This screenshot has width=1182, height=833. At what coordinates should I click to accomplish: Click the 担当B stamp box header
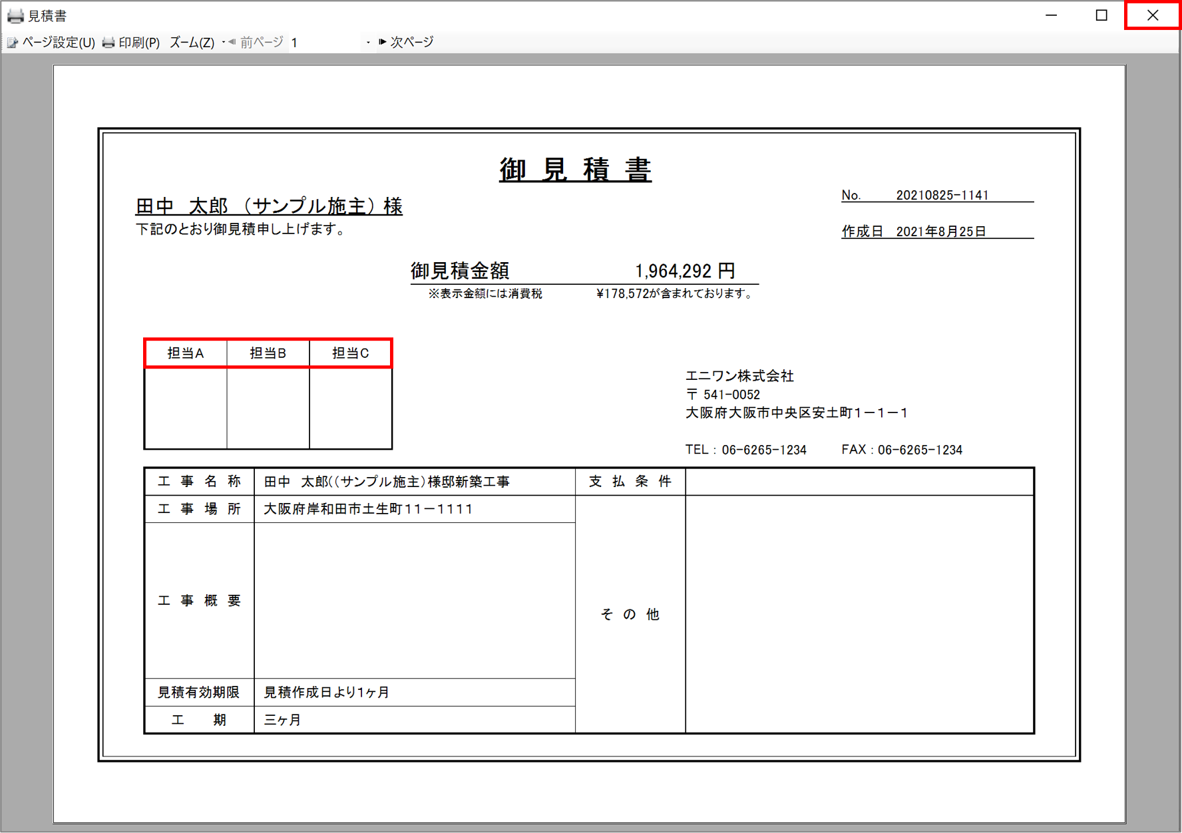click(268, 353)
